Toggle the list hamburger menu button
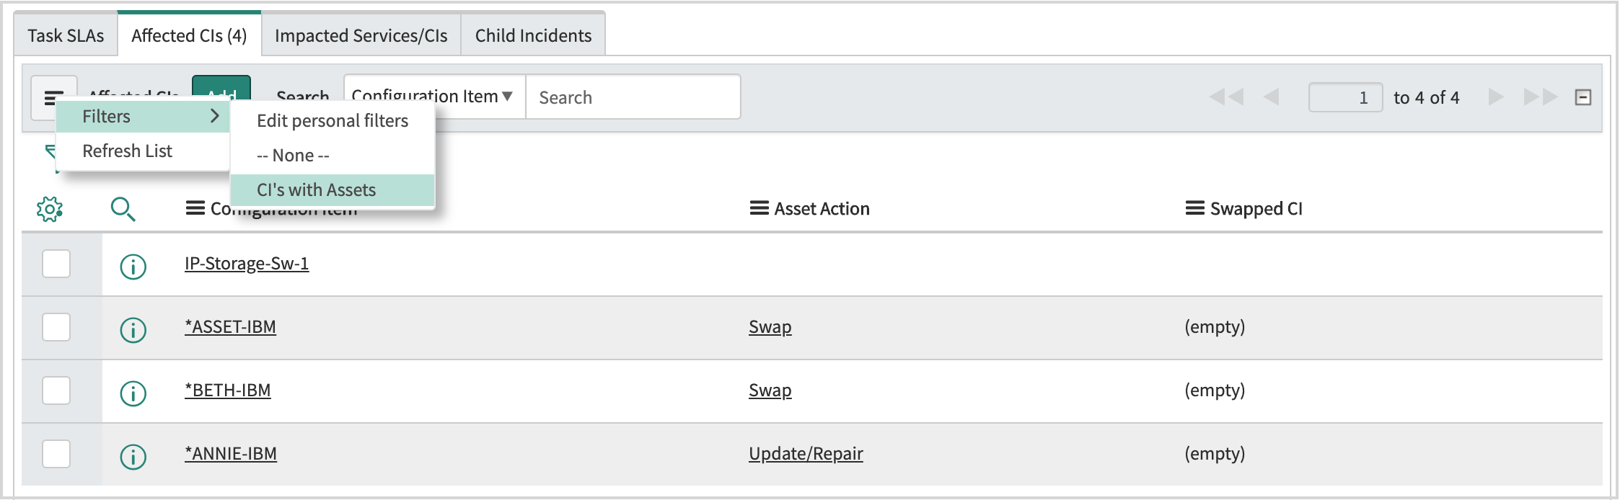1620x500 pixels. [x=53, y=97]
